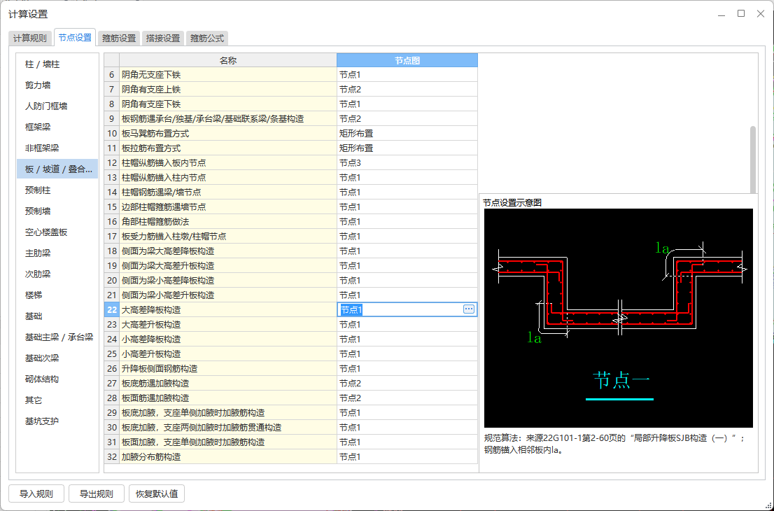Select the row 侧面为梁大高差降板构造
Viewport: 774px width, 511px height.
tap(290, 251)
